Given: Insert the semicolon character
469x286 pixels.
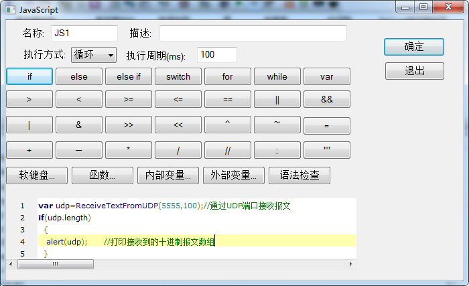Looking at the screenshot, I should [x=277, y=150].
